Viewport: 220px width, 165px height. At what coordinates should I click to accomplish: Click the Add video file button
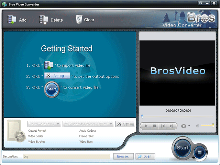click(x=17, y=20)
